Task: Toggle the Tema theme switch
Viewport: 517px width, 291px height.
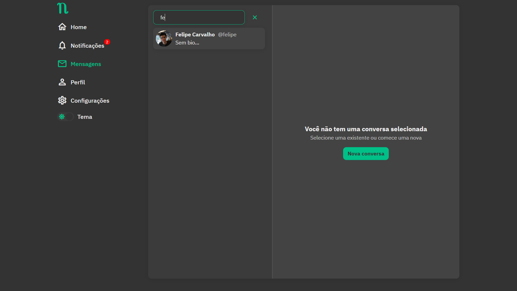Action: coord(65,117)
